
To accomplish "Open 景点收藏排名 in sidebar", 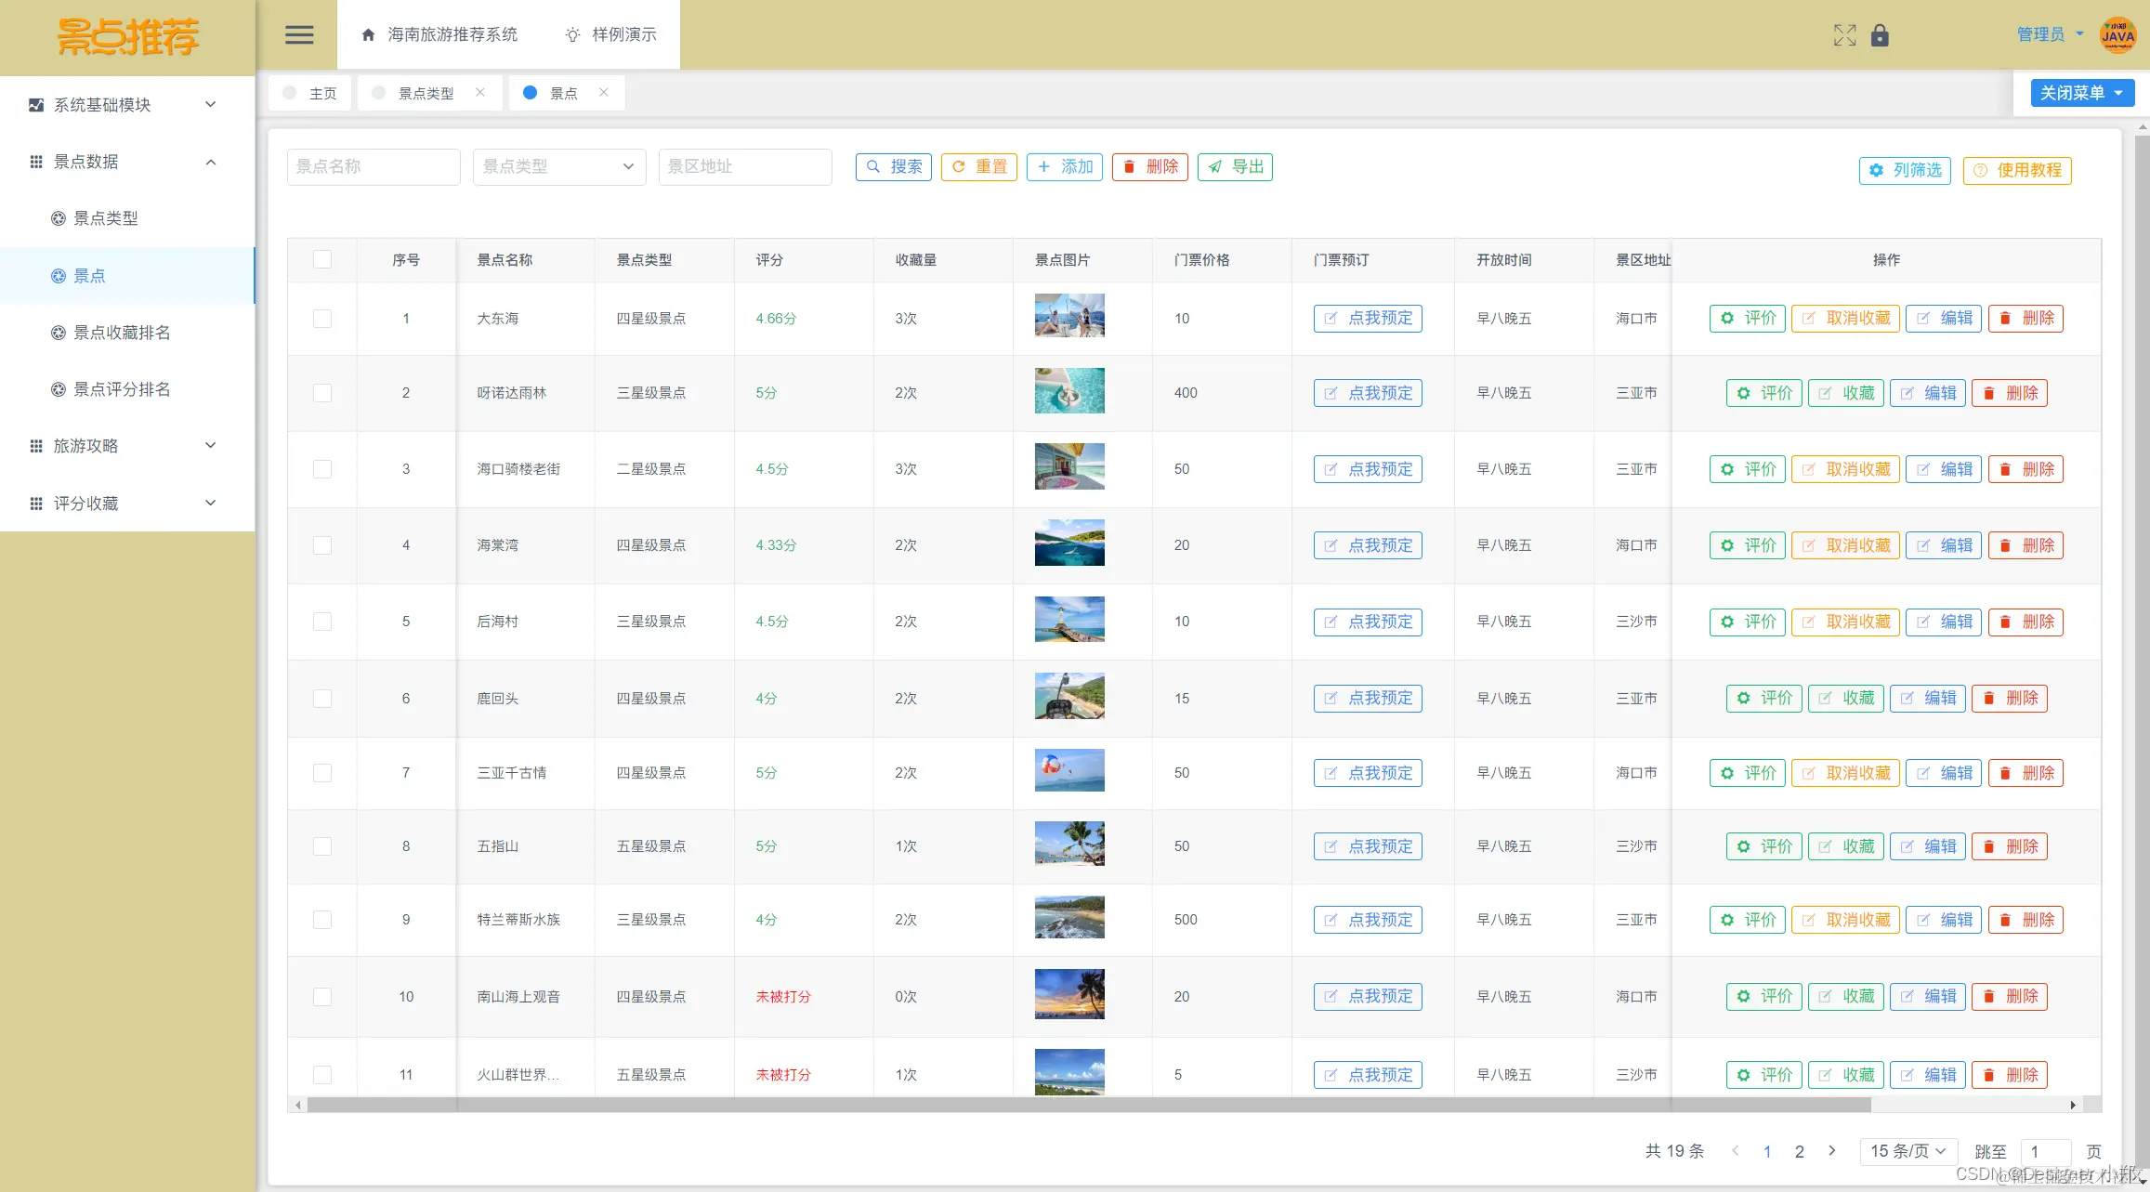I will [122, 333].
